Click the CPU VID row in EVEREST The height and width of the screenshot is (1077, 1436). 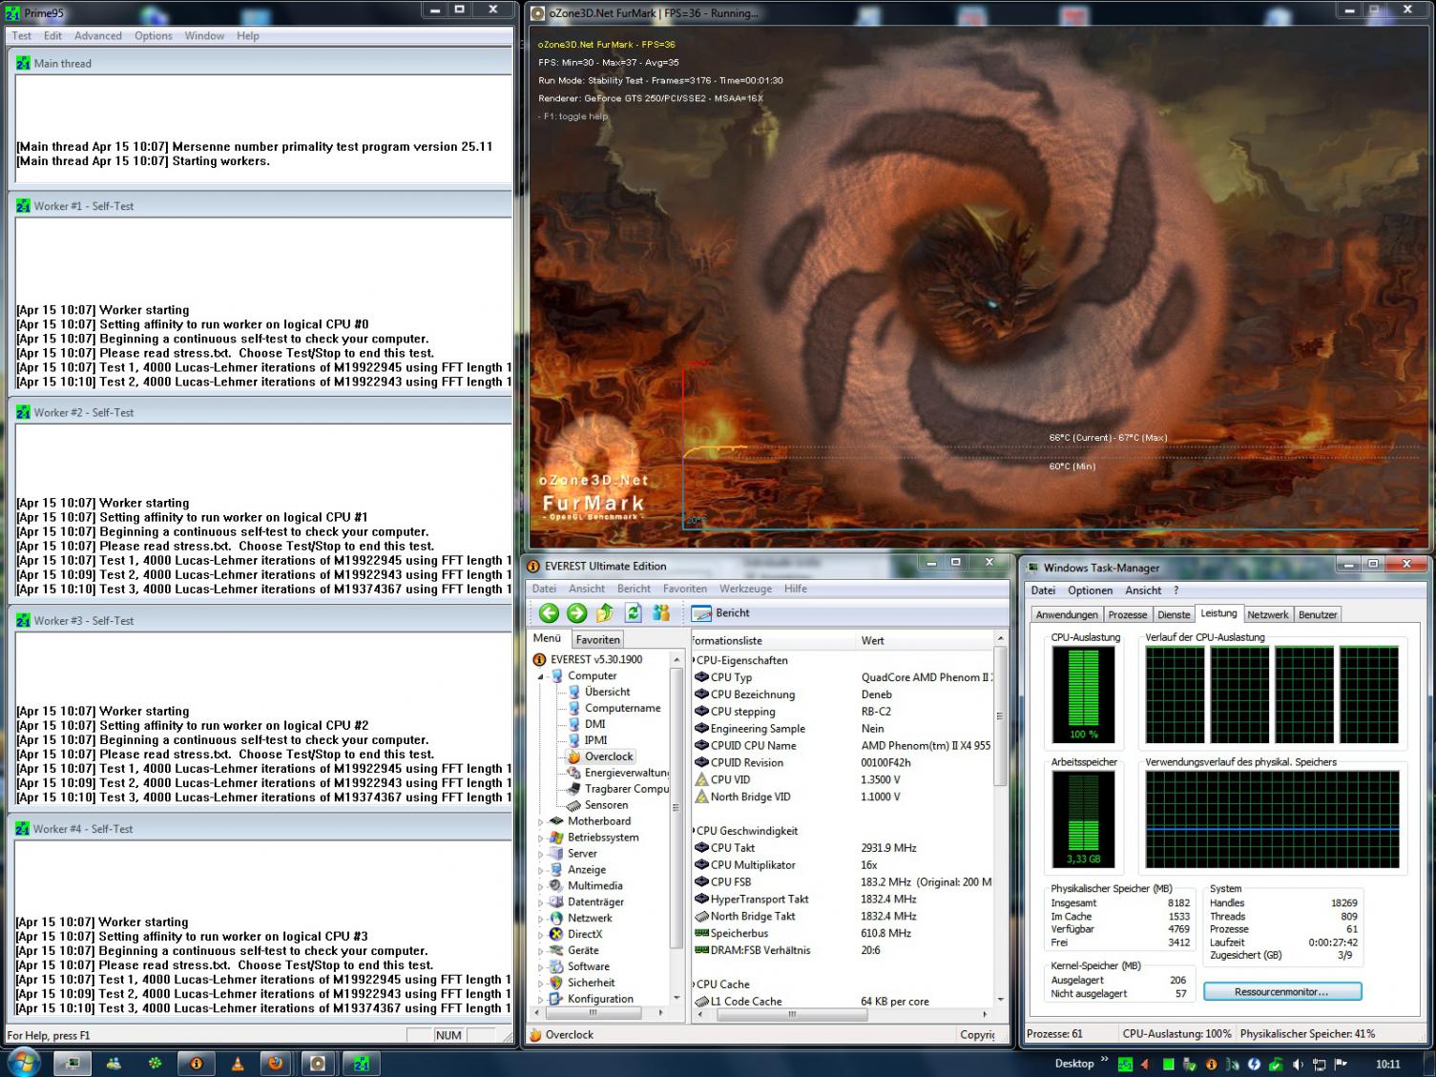click(842, 779)
